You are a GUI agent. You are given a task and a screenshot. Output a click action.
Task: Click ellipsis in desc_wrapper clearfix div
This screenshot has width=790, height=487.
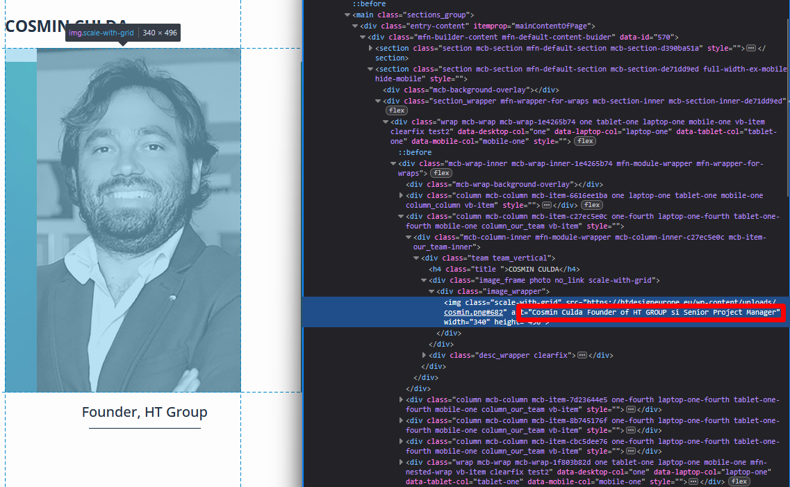pos(582,356)
